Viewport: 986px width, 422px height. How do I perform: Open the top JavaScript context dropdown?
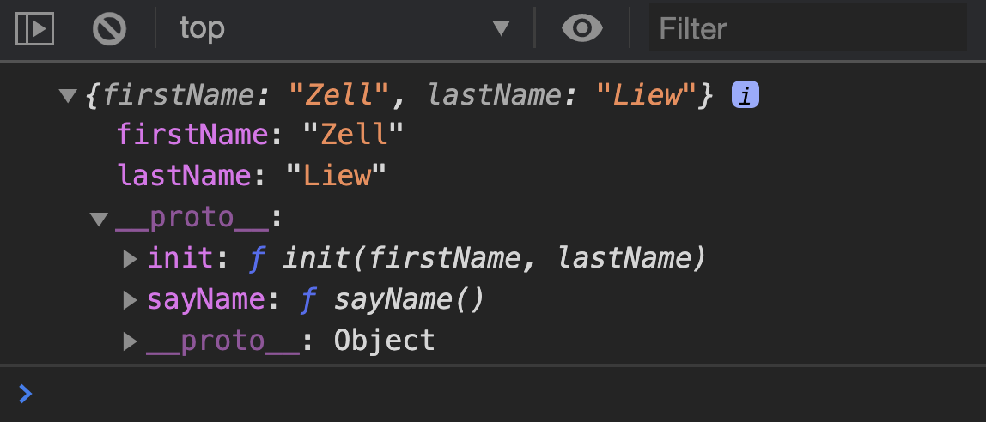(344, 29)
